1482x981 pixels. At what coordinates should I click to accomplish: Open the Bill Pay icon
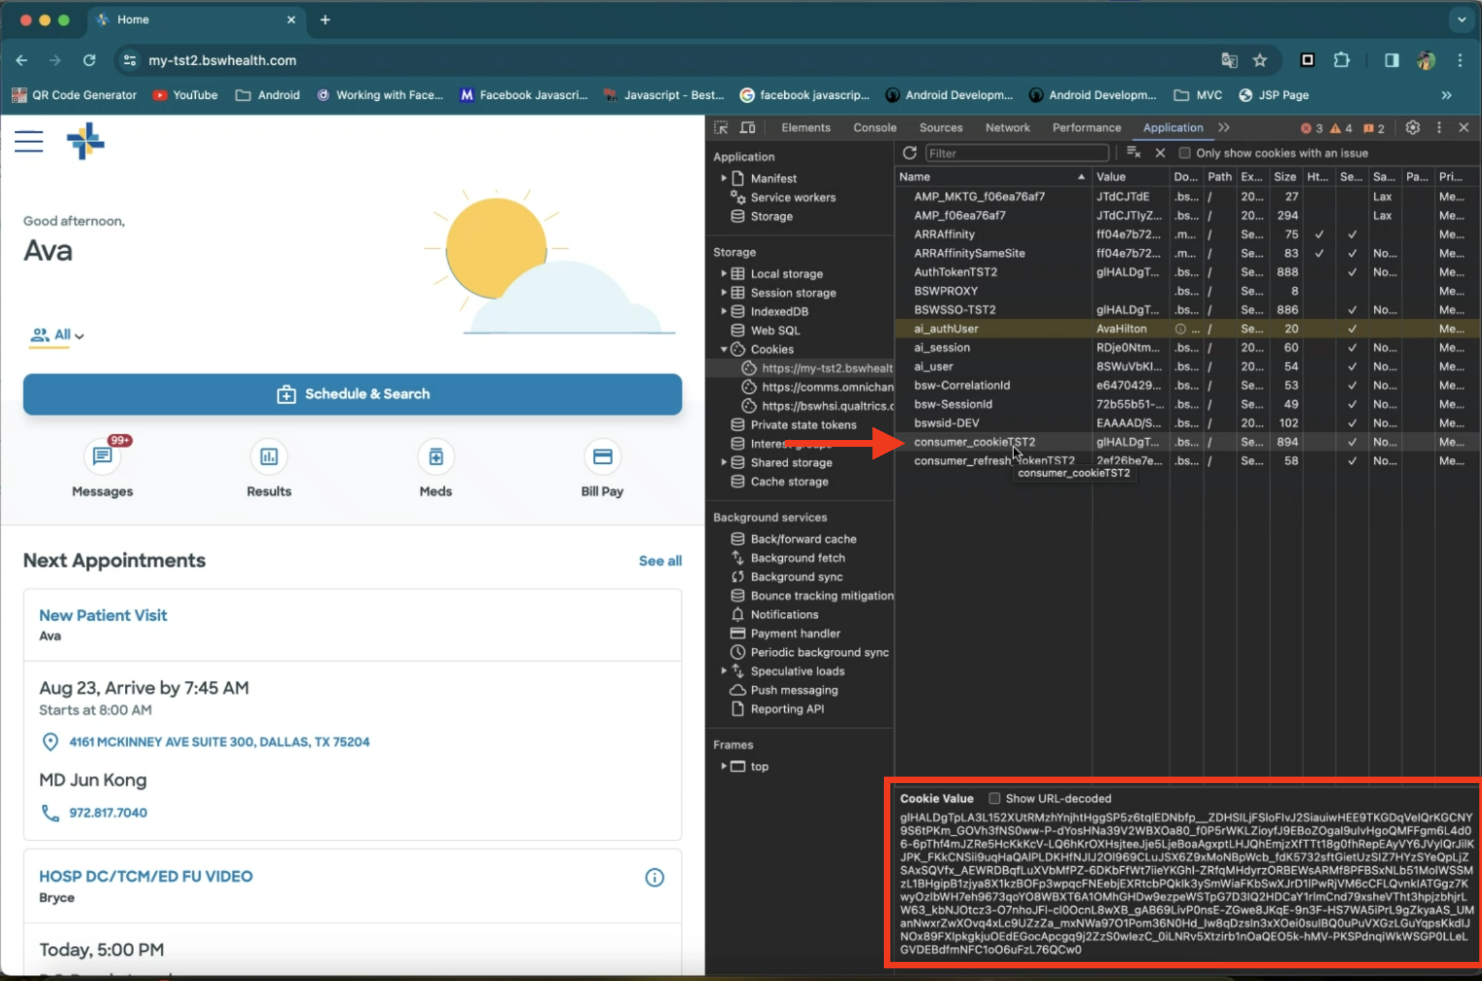click(602, 457)
